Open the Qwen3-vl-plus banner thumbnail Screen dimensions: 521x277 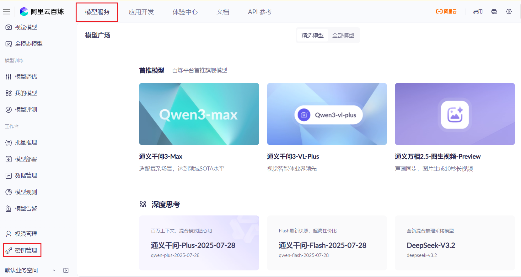coord(327,114)
